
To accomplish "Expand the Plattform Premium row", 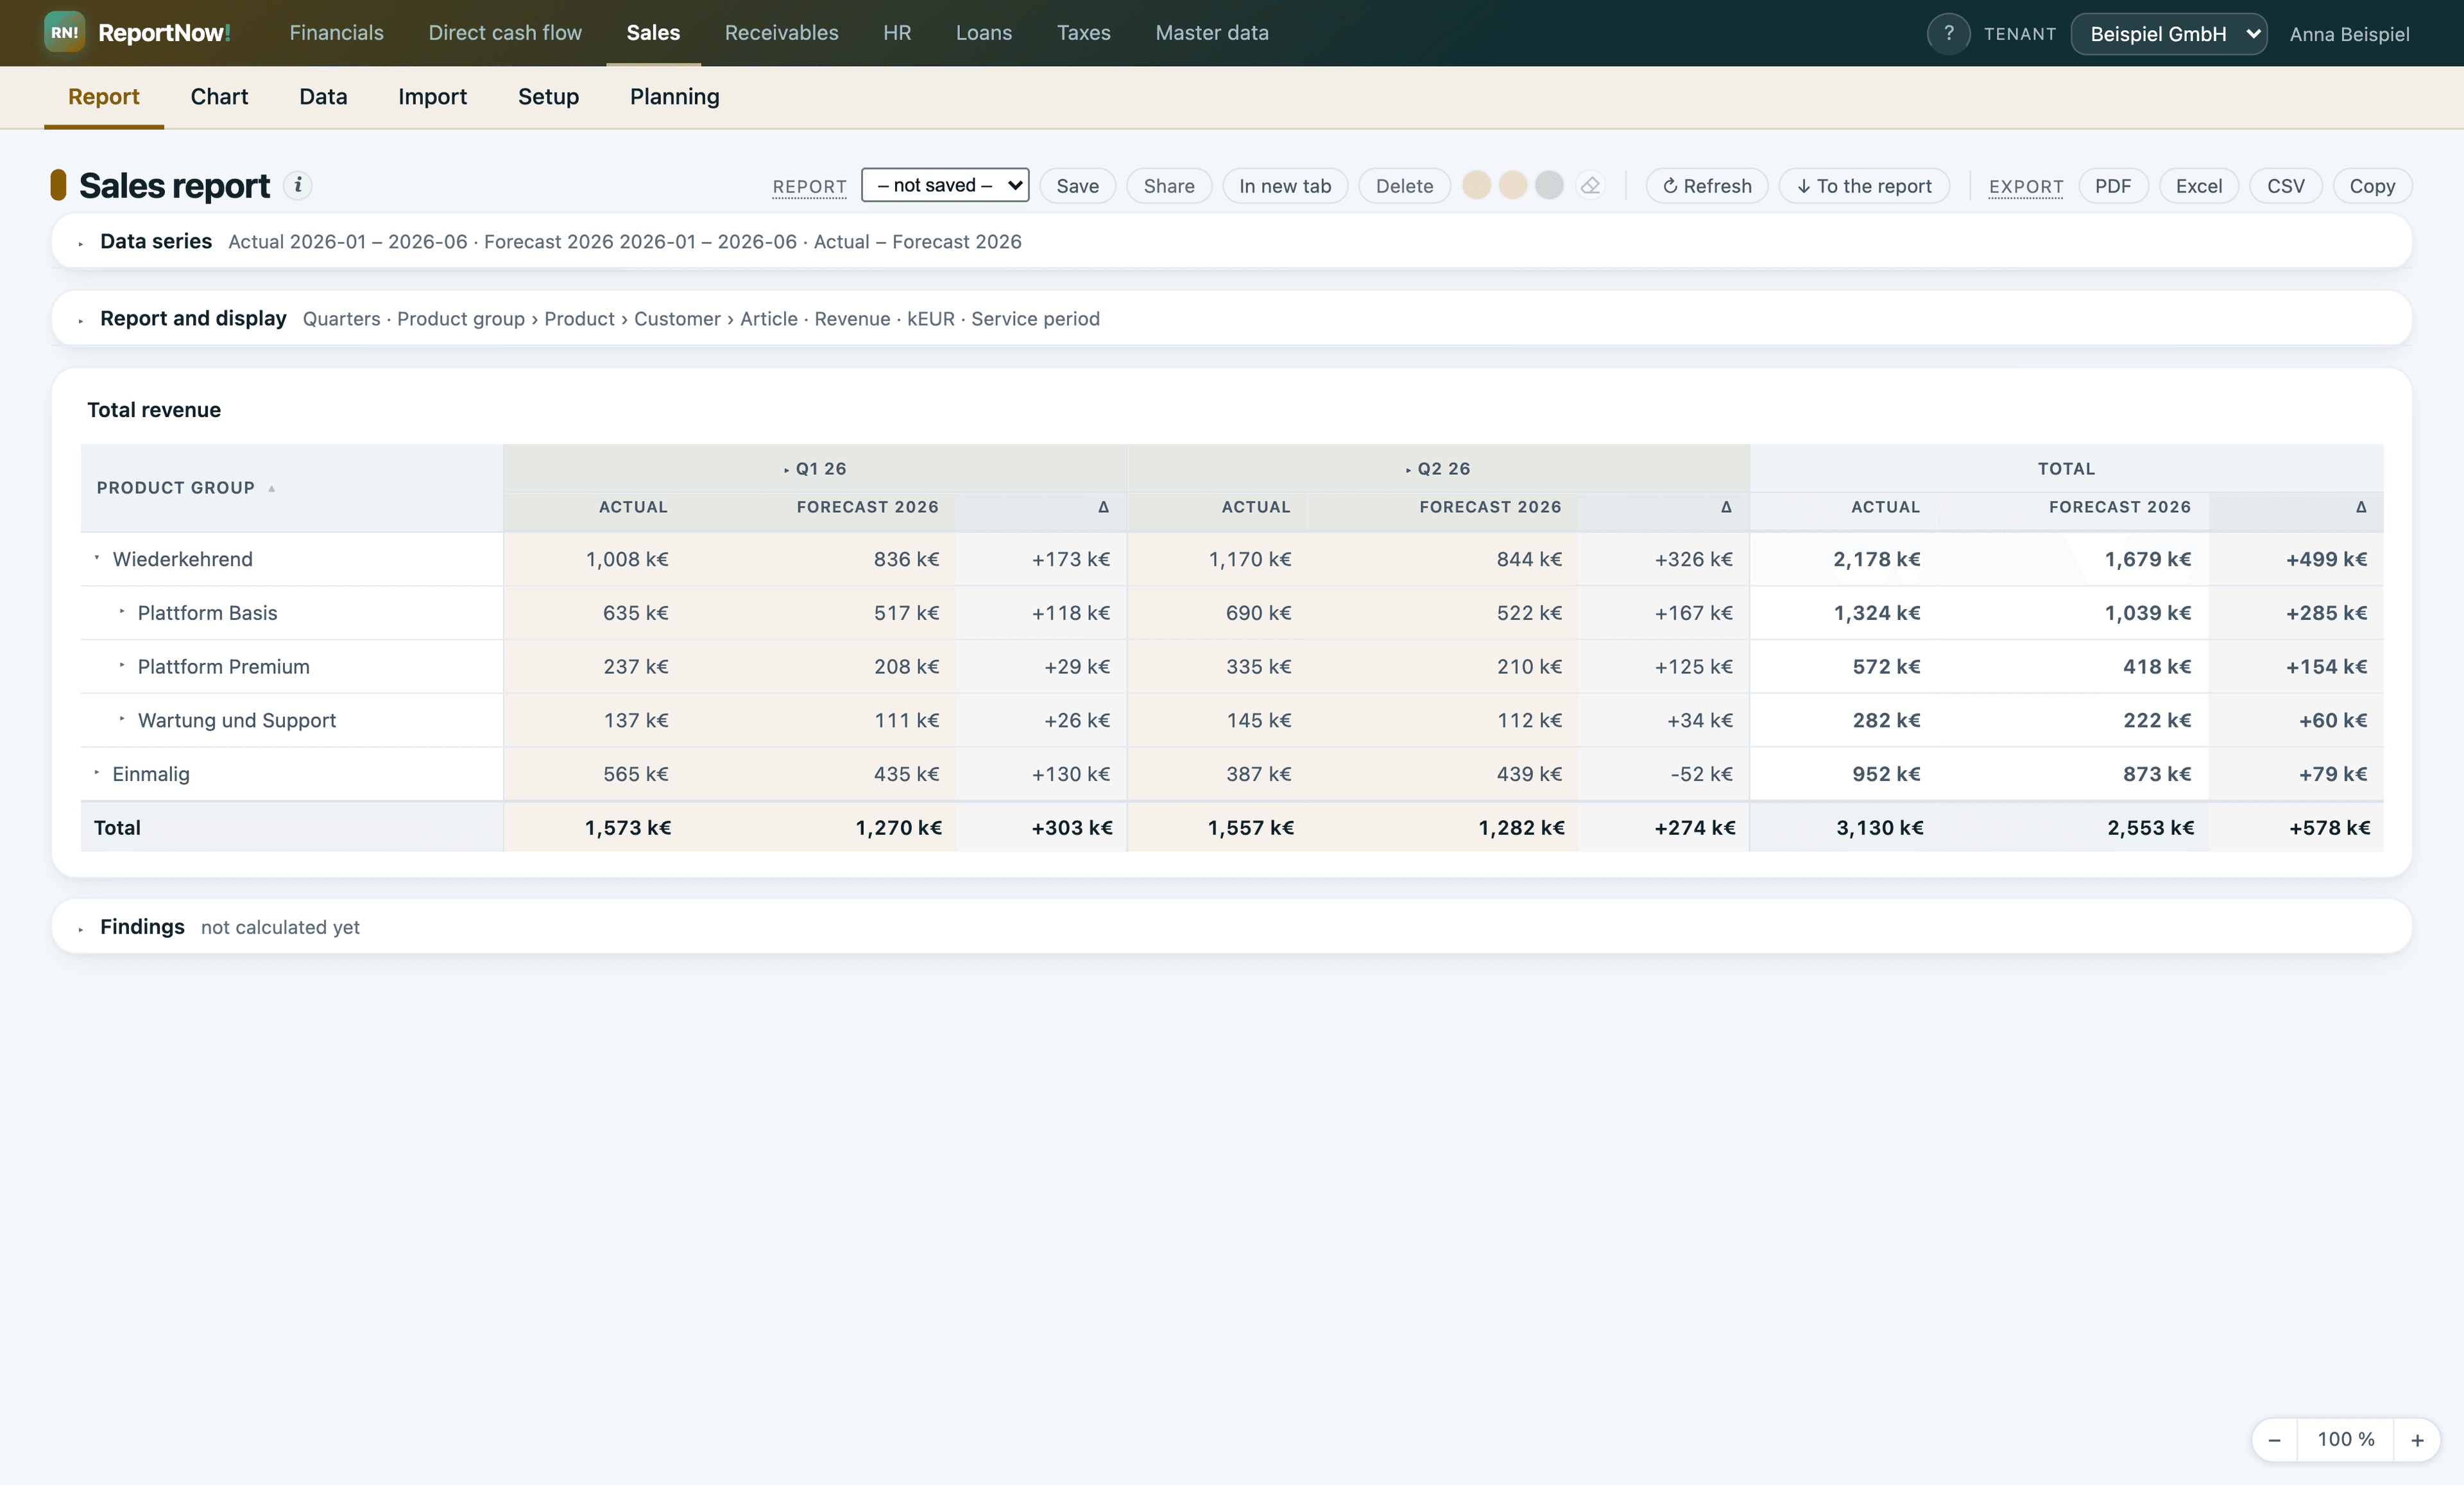I will [x=122, y=665].
